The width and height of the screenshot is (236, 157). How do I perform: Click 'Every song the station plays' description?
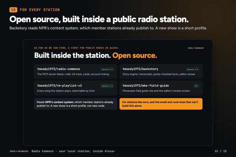66,91
